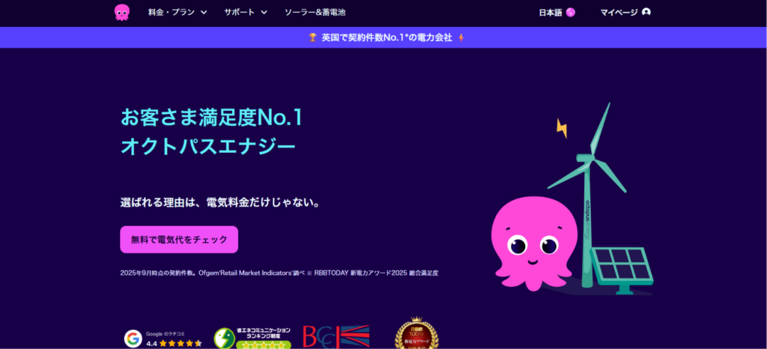Screen dimensions: 767x349
Task: Click the 英国で契約件数No.1 banner text
Action: click(x=386, y=37)
